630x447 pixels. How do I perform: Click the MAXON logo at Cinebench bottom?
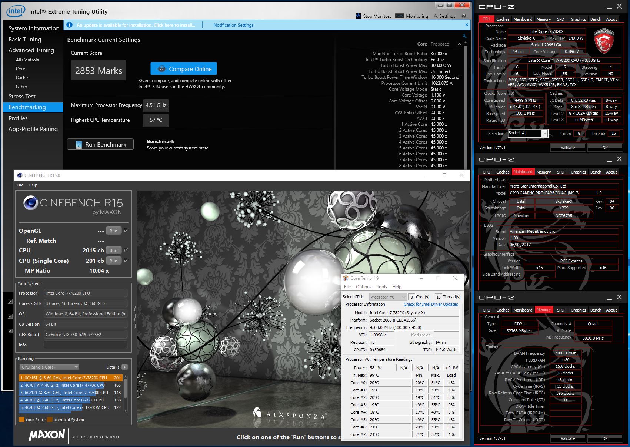coord(47,435)
